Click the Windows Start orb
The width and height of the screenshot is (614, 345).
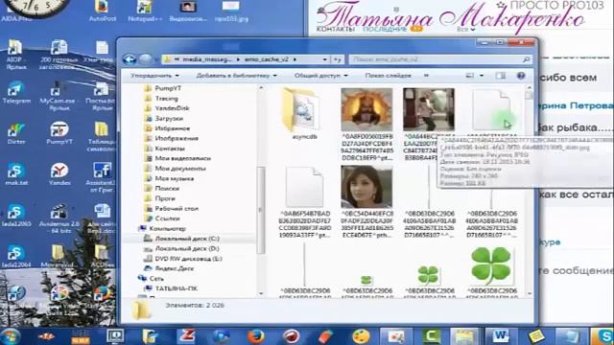coord(11,336)
